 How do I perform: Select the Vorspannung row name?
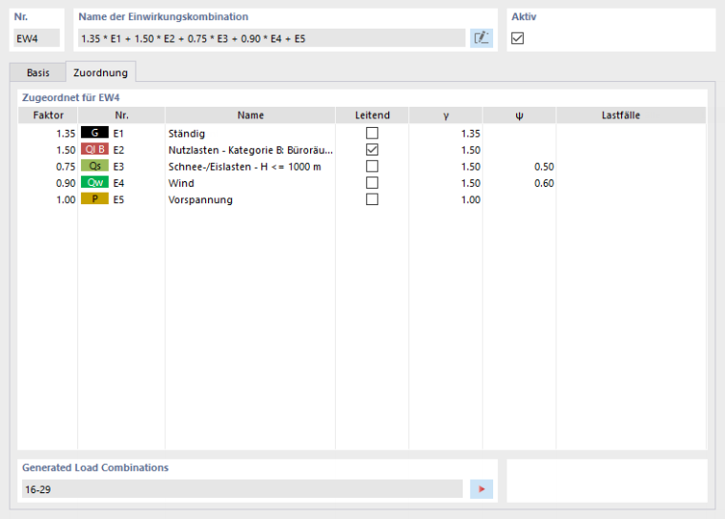(x=200, y=199)
